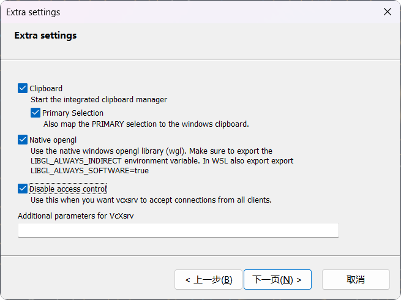Click the Primary Selection label text
The image size is (401, 300).
tap(73, 113)
